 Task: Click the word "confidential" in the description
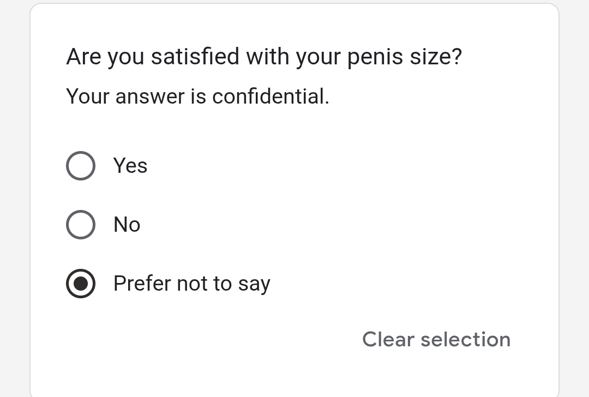pos(271,97)
